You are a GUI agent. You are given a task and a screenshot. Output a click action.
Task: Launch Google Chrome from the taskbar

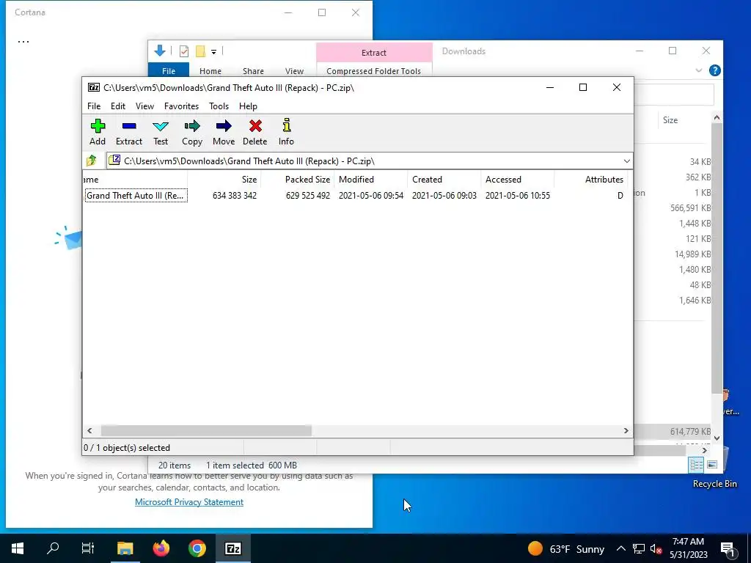[x=197, y=548]
